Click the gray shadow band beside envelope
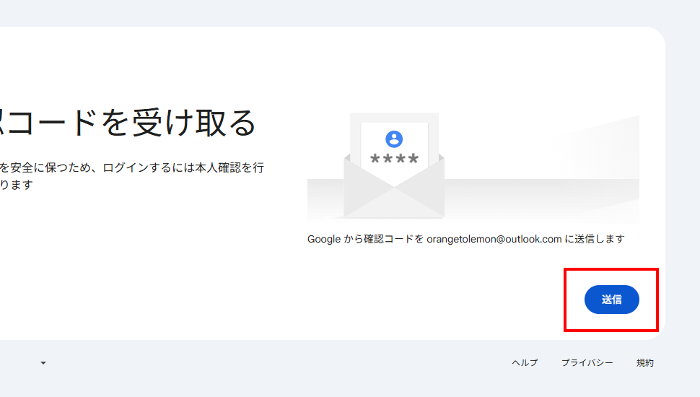Screen dimensions: 700x397 [x=541, y=193]
